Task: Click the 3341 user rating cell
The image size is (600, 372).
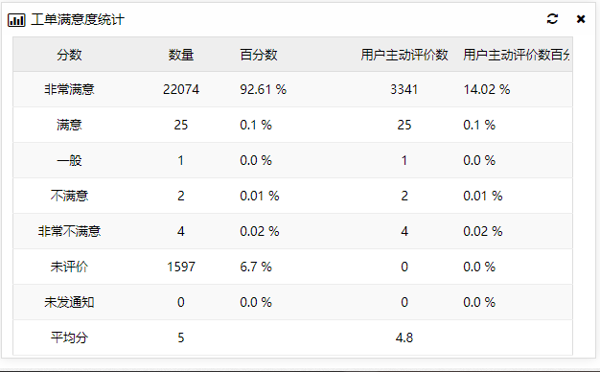Action: coord(404,89)
